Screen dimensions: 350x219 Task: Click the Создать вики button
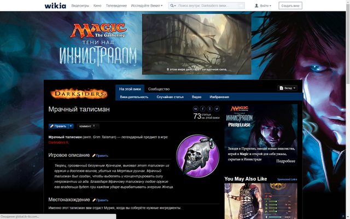click(x=290, y=5)
